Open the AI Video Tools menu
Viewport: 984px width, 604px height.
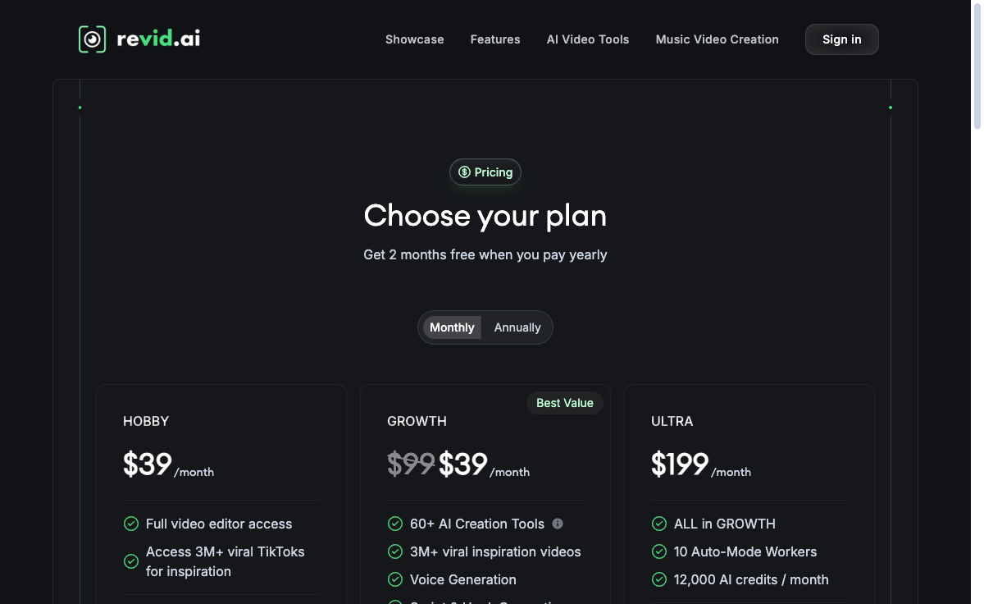coord(588,39)
